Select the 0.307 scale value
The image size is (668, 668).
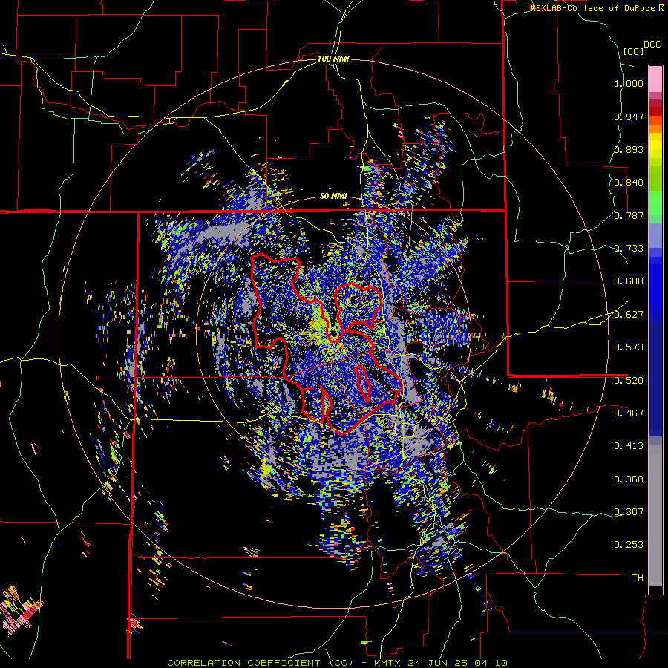(x=629, y=512)
